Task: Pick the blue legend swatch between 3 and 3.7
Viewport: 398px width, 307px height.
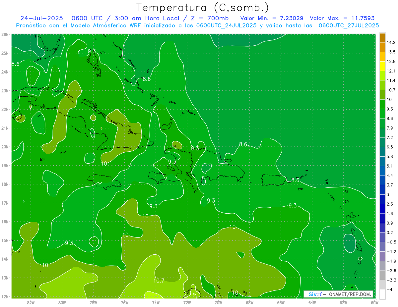Action: tap(382, 190)
